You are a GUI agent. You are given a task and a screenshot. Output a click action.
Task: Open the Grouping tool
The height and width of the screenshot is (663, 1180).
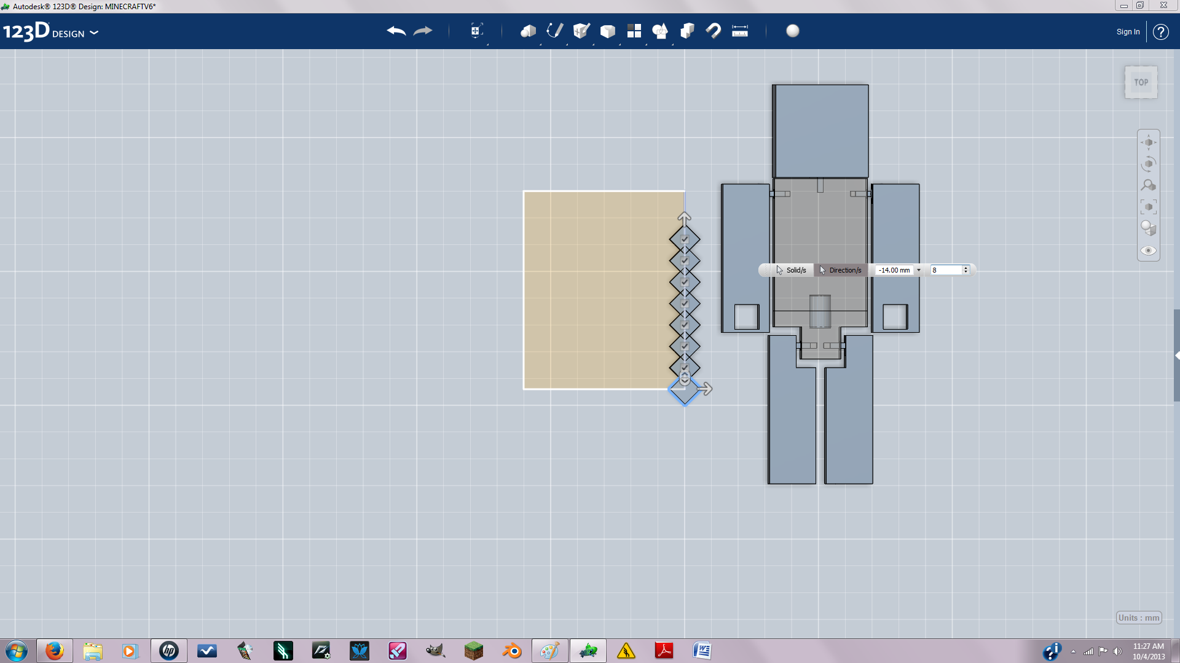[x=660, y=31]
